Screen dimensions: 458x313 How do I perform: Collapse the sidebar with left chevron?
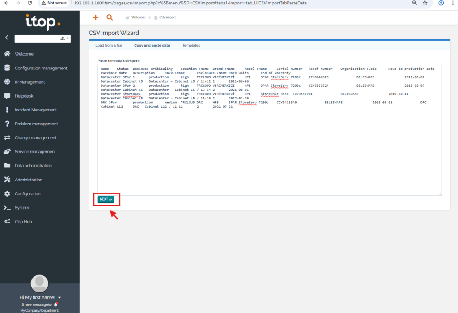coord(7,38)
